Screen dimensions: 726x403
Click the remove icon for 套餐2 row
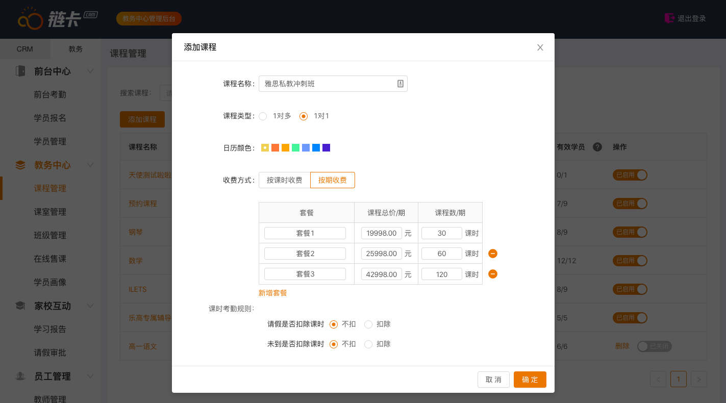pyautogui.click(x=493, y=254)
